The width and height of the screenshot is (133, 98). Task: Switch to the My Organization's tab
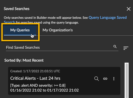pyautogui.click(x=58, y=30)
